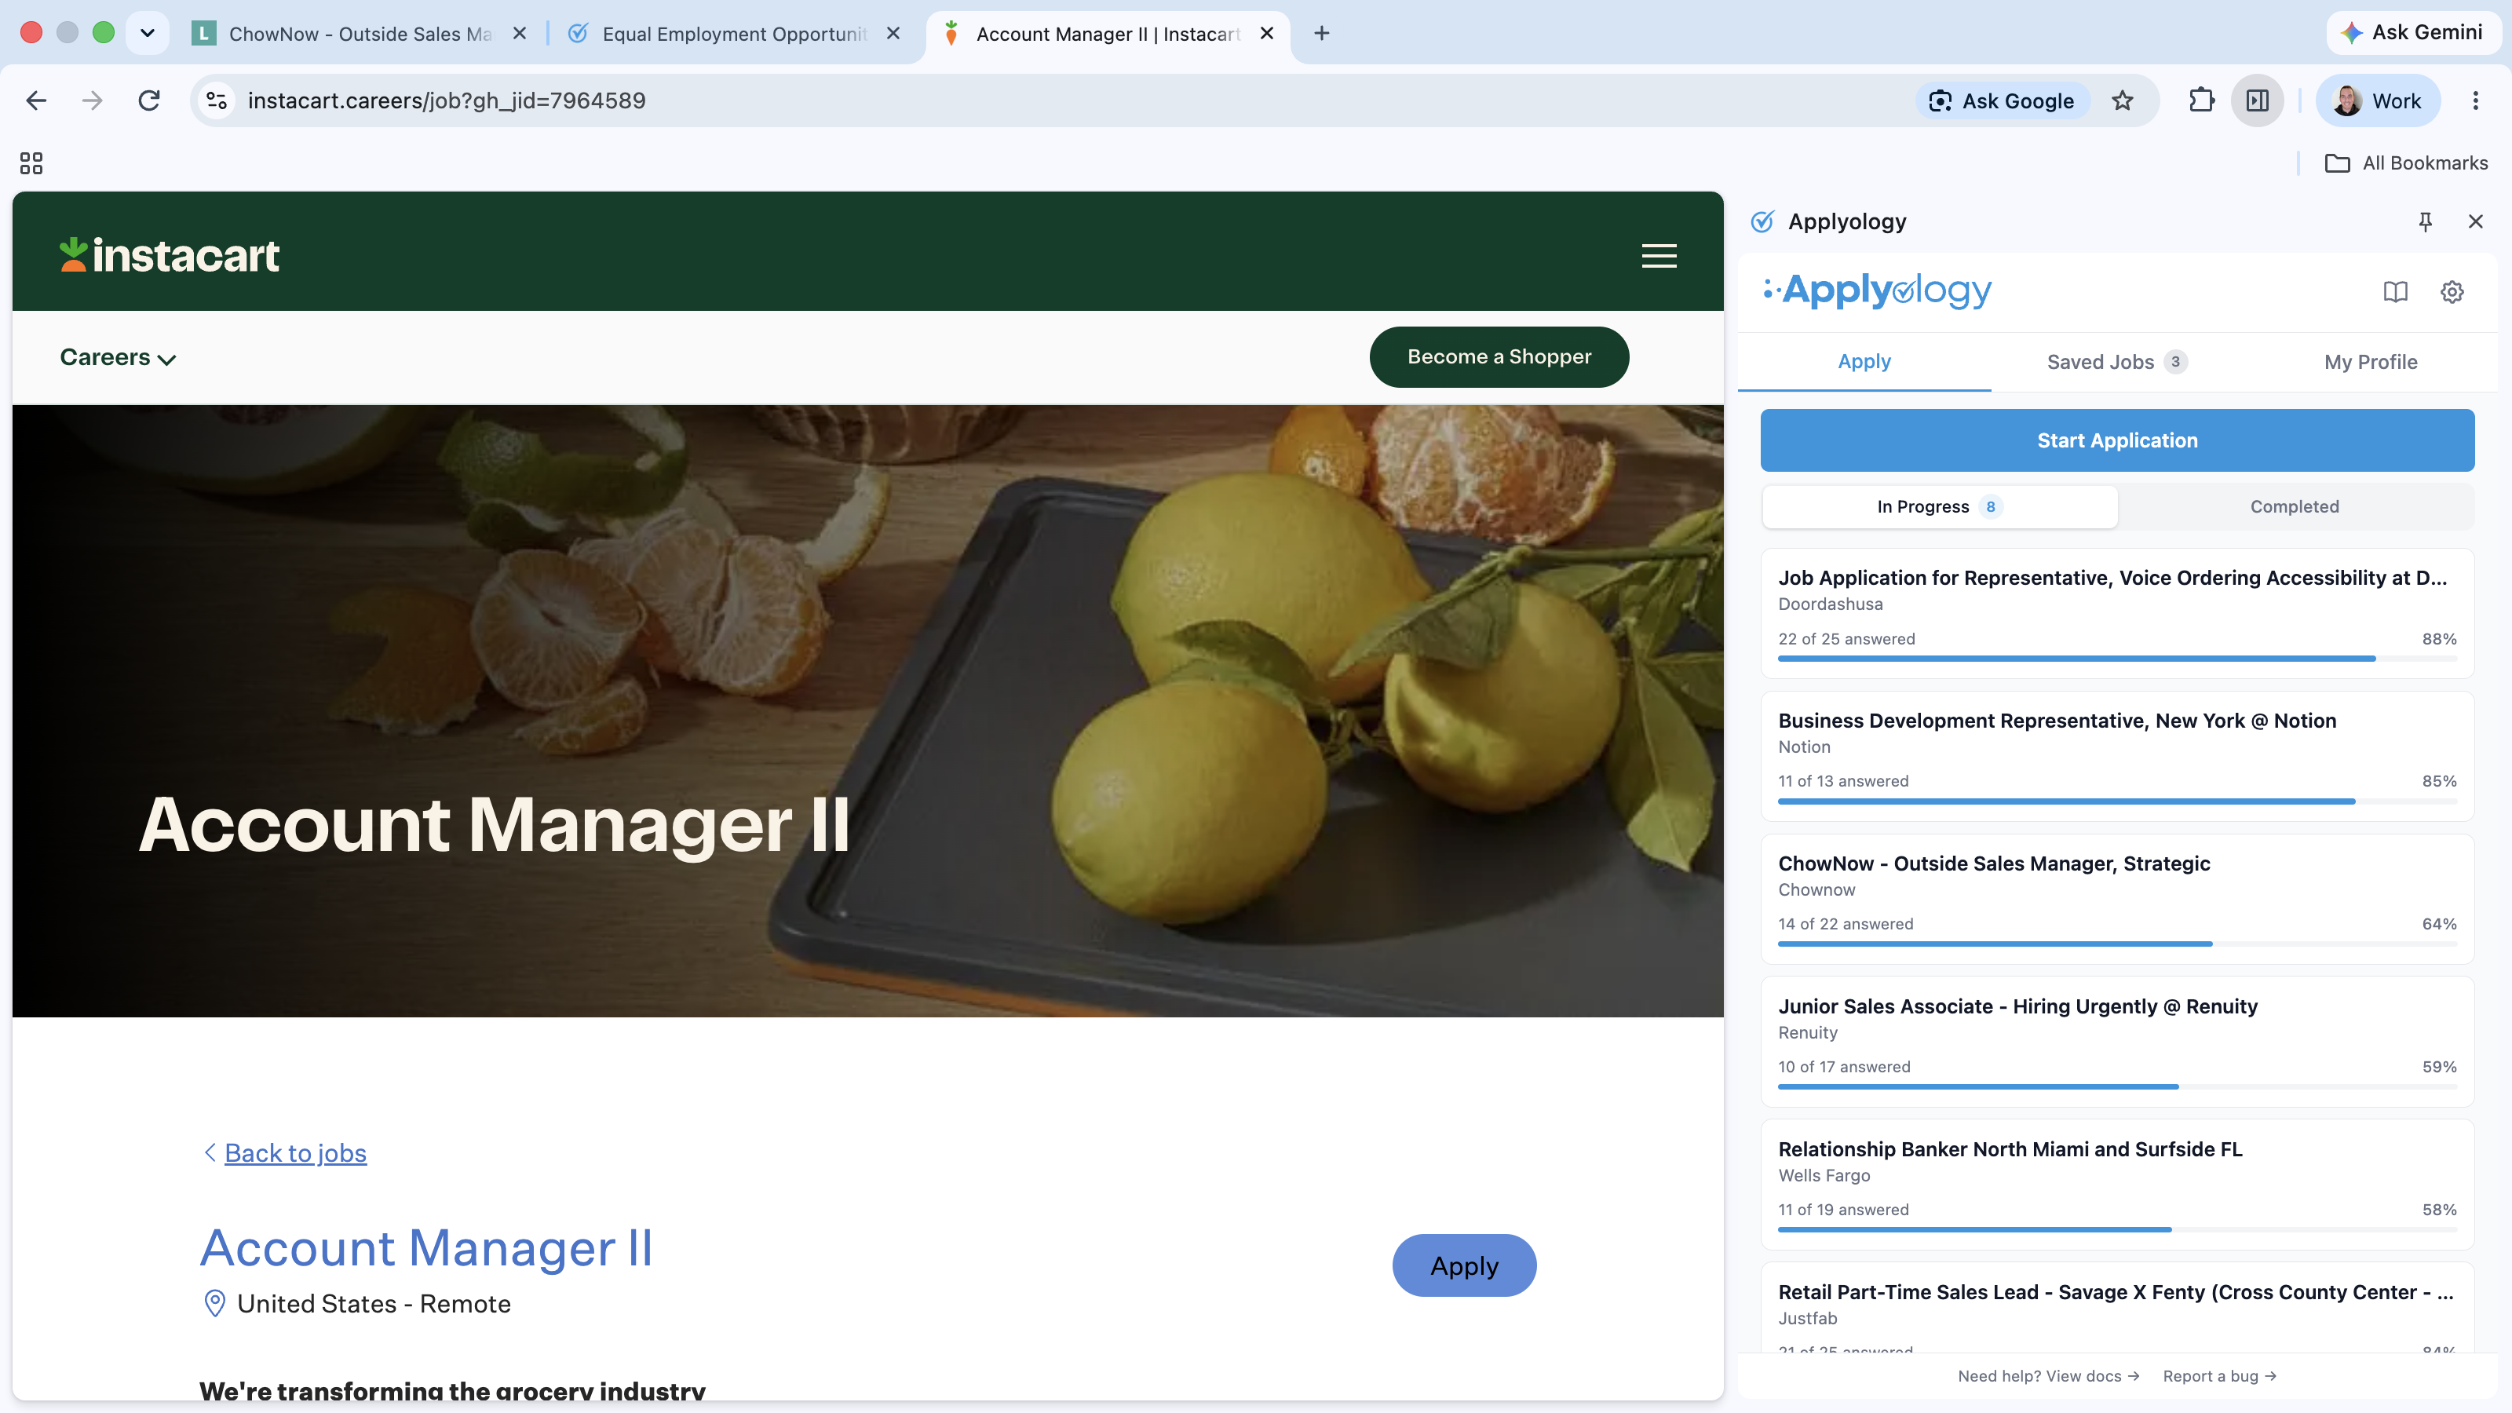2512x1413 pixels.
Task: Click the Instacart logo
Action: [170, 255]
